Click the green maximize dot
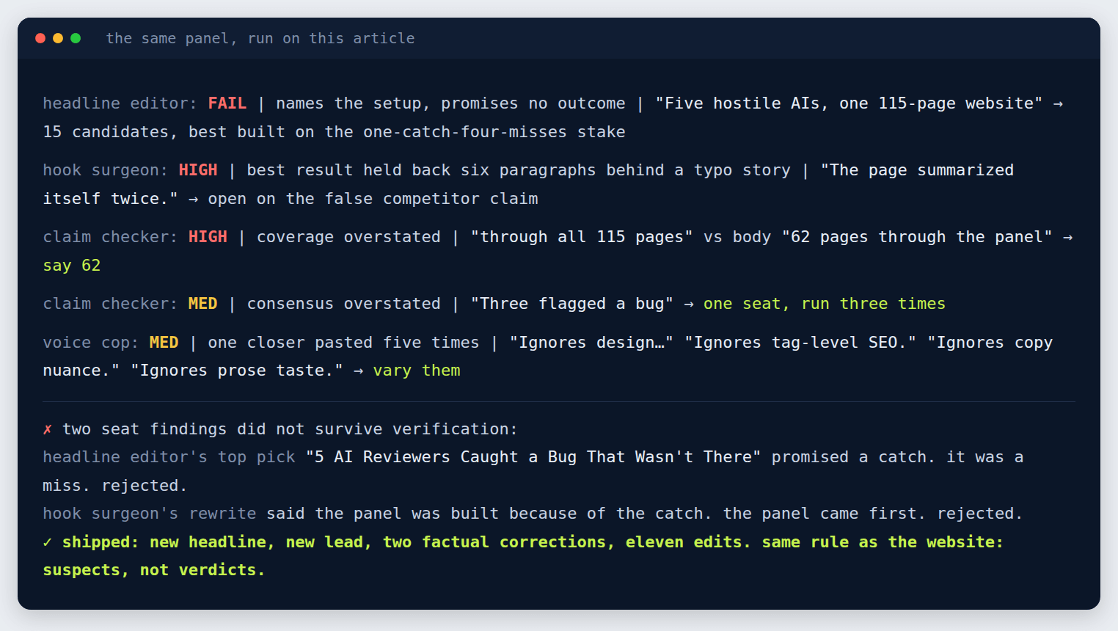The width and height of the screenshot is (1118, 631). pos(76,38)
